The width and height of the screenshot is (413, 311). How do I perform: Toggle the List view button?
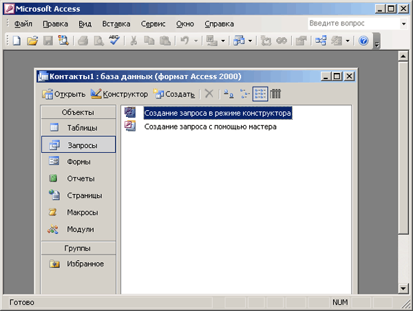(260, 94)
